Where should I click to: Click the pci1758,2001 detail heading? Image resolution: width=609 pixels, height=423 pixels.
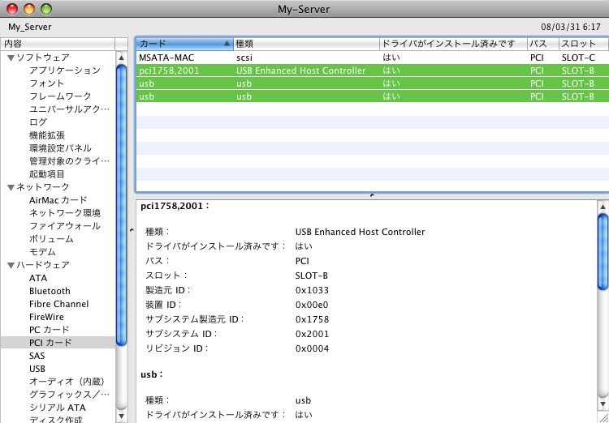click(x=175, y=206)
